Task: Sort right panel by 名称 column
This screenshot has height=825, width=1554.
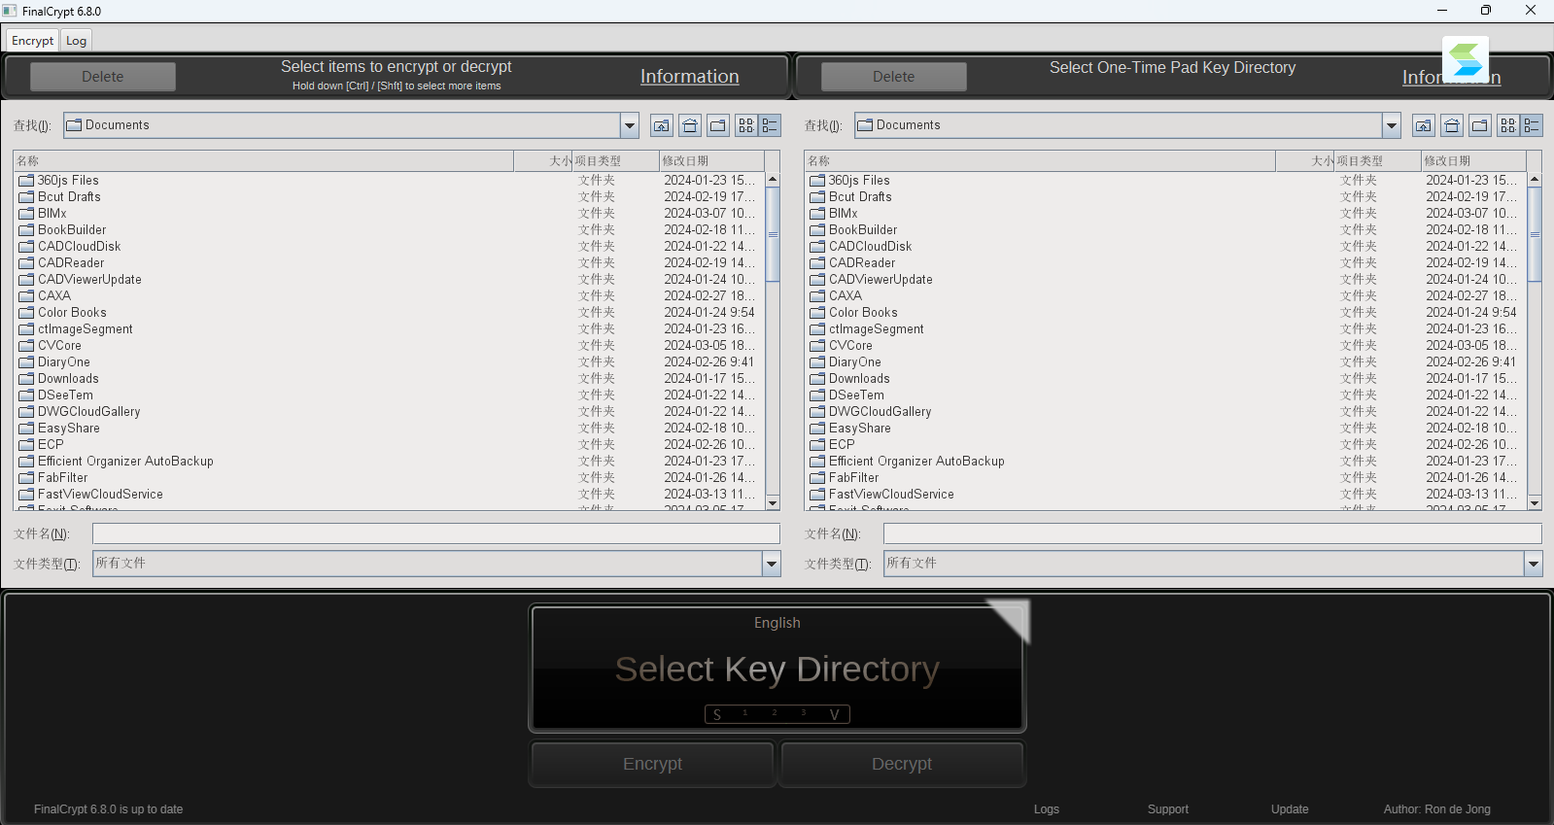Action: (x=1040, y=161)
